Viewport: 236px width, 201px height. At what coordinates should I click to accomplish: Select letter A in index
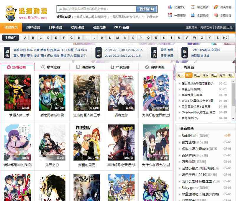(x=25, y=38)
